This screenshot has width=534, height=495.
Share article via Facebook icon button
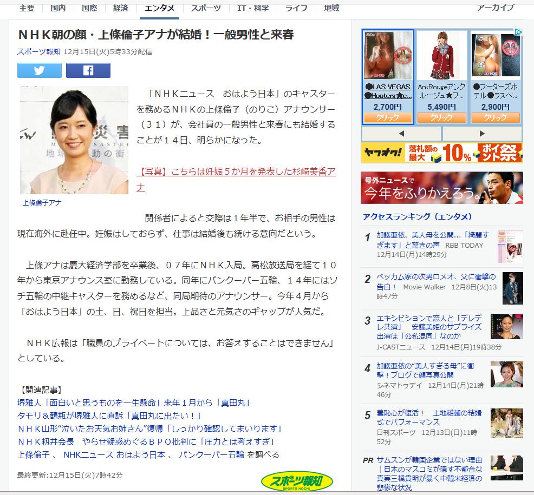(88, 70)
